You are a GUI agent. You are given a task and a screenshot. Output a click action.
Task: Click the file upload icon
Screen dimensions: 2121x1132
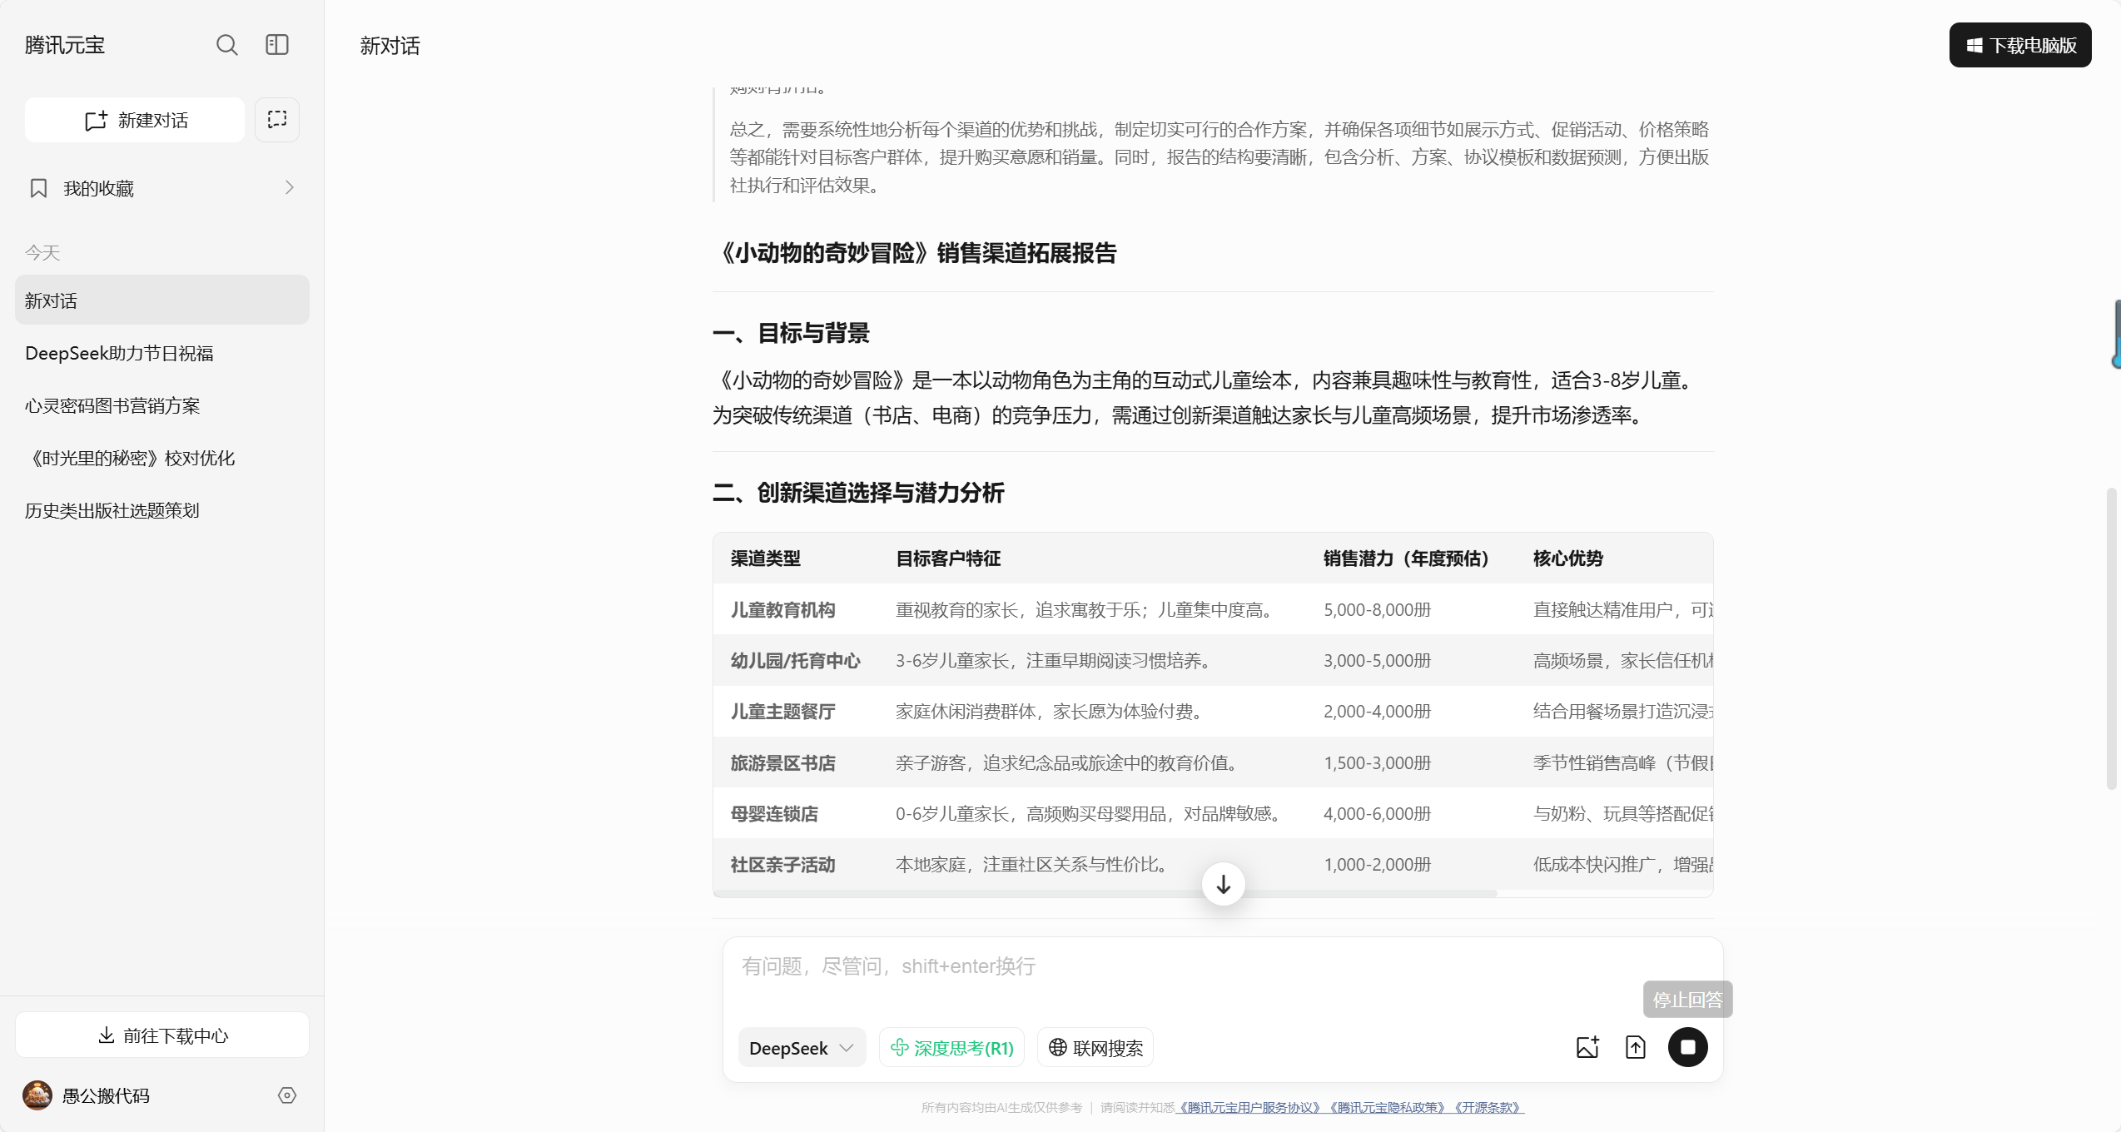pyautogui.click(x=1636, y=1047)
